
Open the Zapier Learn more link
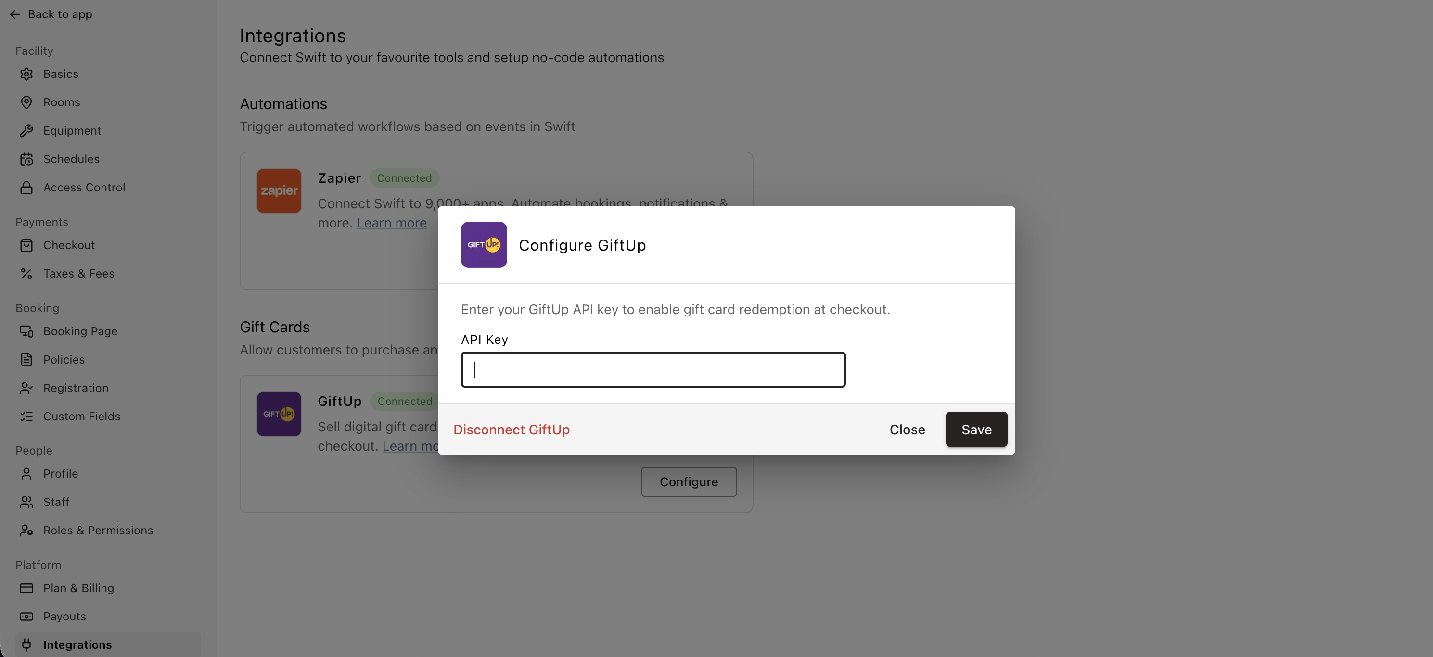tap(392, 223)
